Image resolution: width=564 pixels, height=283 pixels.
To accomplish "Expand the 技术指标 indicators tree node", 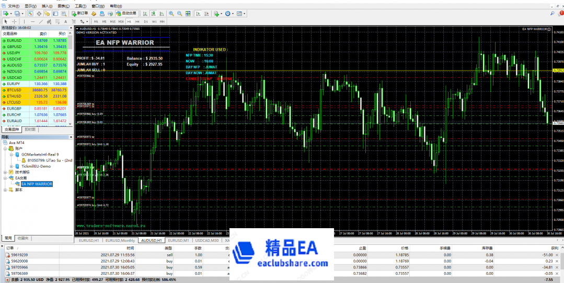I will click(x=5, y=172).
